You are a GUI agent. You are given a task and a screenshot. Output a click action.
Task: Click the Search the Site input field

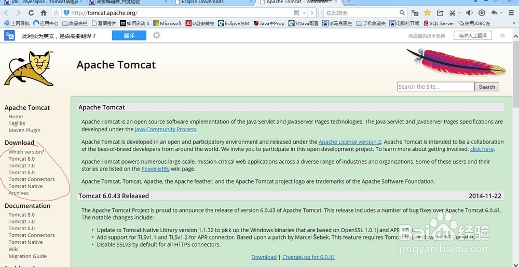click(x=436, y=87)
